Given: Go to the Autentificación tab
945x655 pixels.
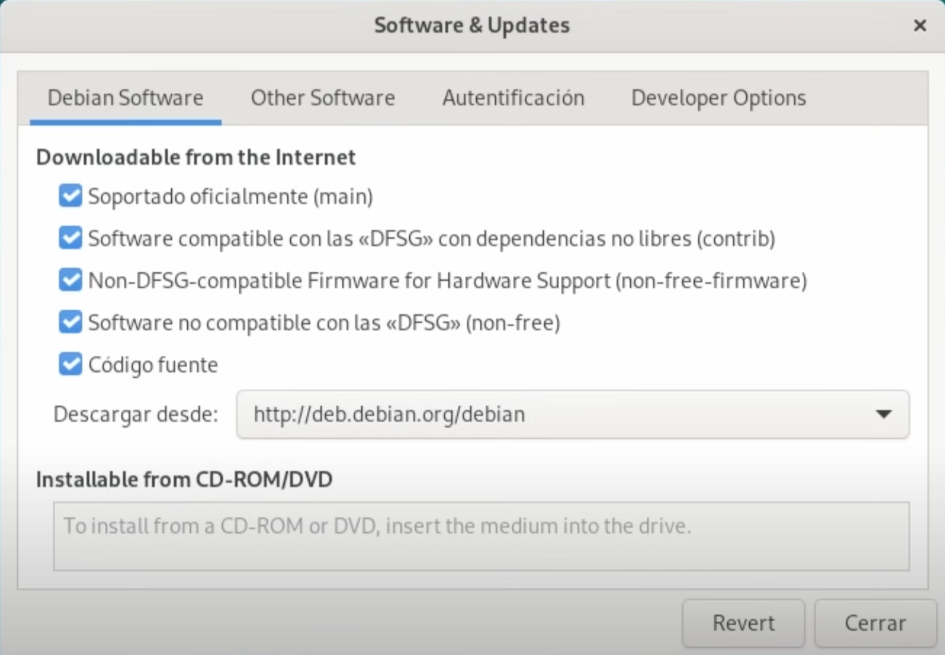Looking at the screenshot, I should 513,98.
